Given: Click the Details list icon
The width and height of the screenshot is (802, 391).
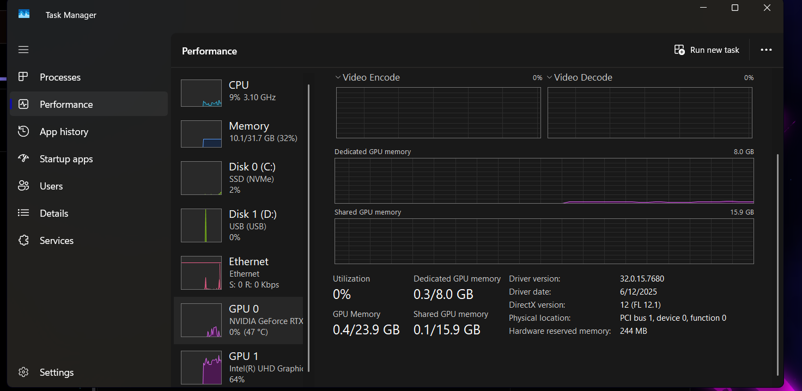Looking at the screenshot, I should point(23,213).
